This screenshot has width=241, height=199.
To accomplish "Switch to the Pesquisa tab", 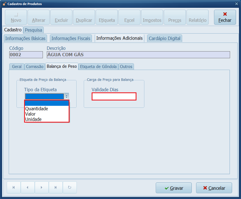I will click(x=33, y=30).
